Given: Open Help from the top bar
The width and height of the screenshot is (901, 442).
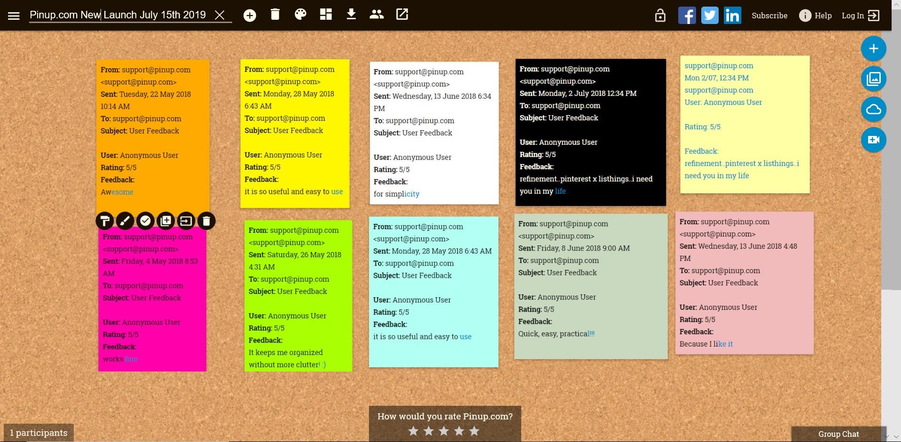Looking at the screenshot, I should (x=815, y=16).
